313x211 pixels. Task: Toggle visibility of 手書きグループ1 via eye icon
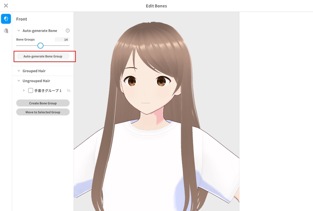click(x=69, y=91)
